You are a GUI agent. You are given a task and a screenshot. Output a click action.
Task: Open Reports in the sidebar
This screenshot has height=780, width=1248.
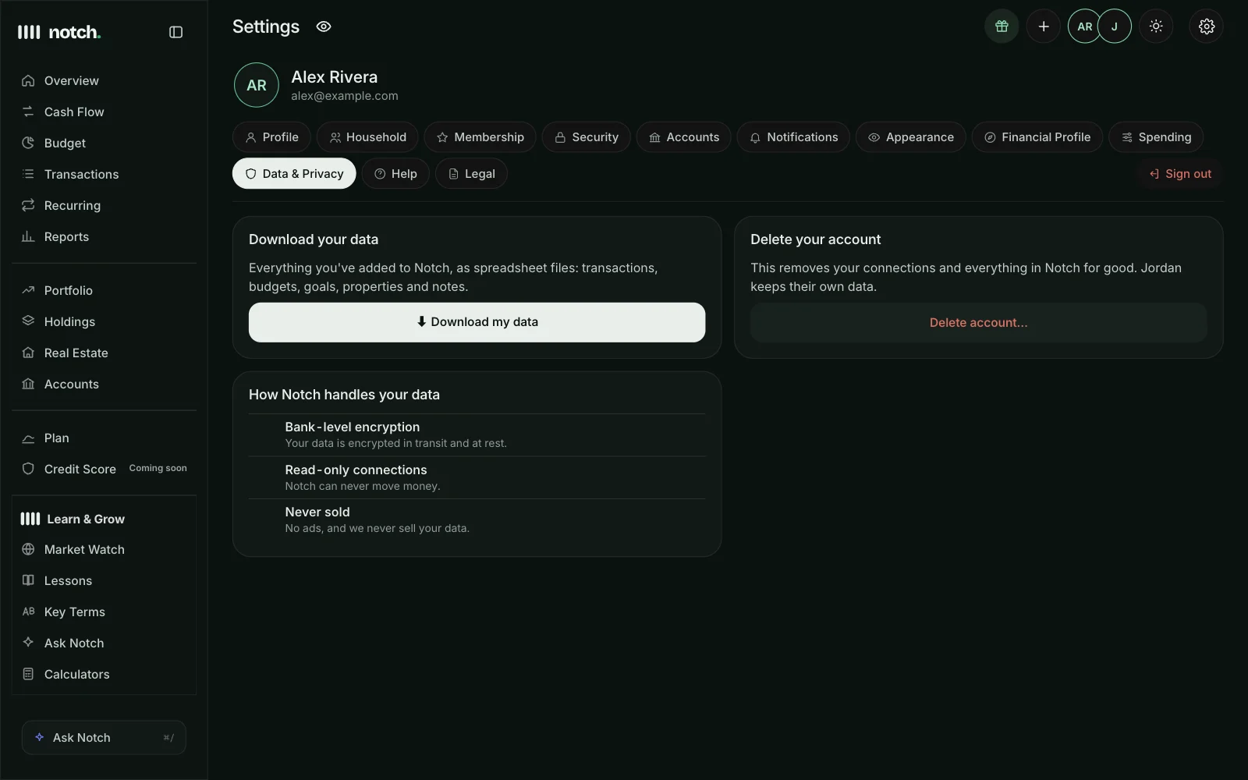105,236
